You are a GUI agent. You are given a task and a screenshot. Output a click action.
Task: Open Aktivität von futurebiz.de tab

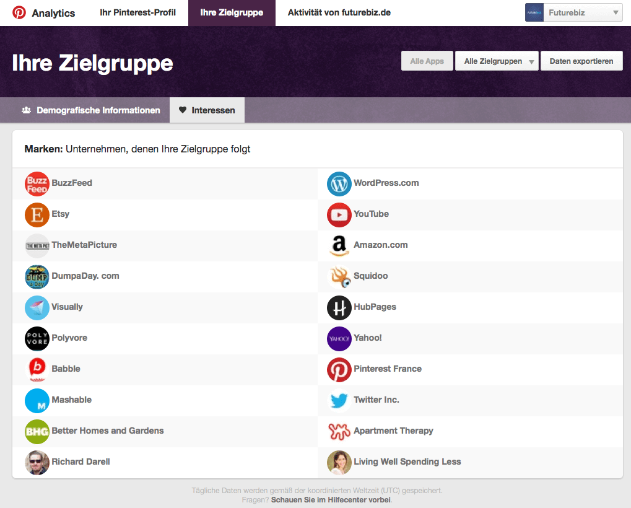[x=339, y=13]
